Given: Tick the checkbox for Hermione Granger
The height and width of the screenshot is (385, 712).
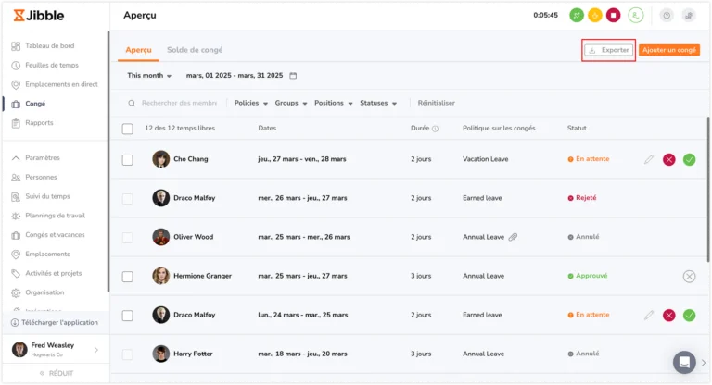Looking at the screenshot, I should click(x=128, y=277).
